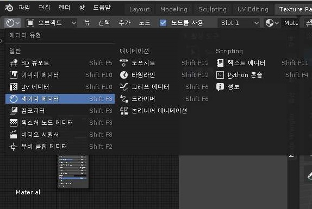The image size is (312, 209).
Task: Click the object mode square icon
Action: [x=30, y=23]
